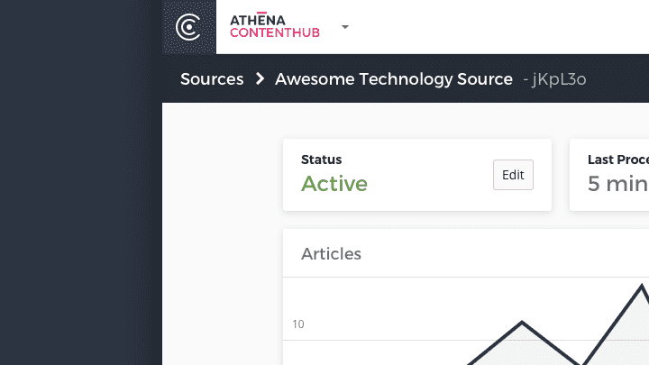Go to the Sources breadcrumb link
This screenshot has height=365, width=649.
(x=212, y=79)
